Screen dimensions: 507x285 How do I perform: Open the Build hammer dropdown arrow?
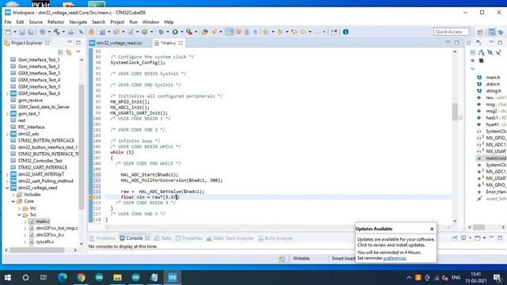63,32
